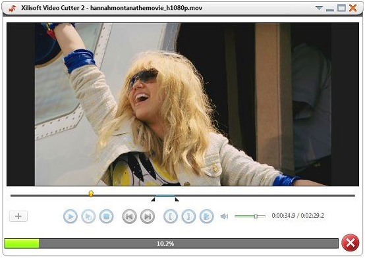Mute audio via speaker icon
The width and height of the screenshot is (365, 258).
tap(224, 217)
